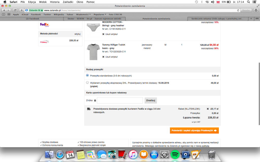This screenshot has width=260, height=162.
Task: Click the Zrealizuj coupon button
Action: point(151,100)
